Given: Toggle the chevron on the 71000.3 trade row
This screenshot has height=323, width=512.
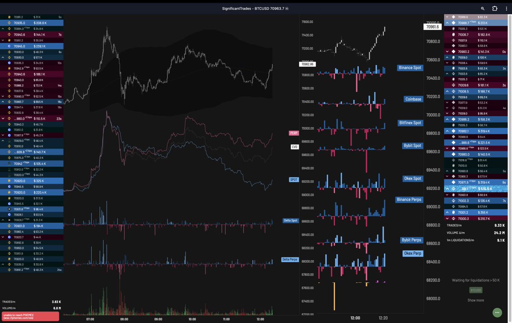Looking at the screenshot, I should point(447,218).
